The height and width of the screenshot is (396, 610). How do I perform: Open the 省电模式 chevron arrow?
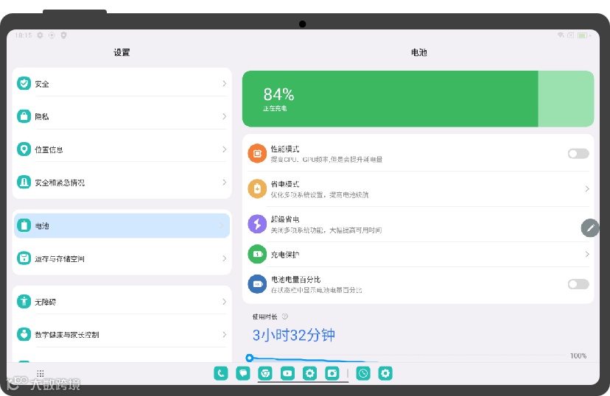[587, 189]
